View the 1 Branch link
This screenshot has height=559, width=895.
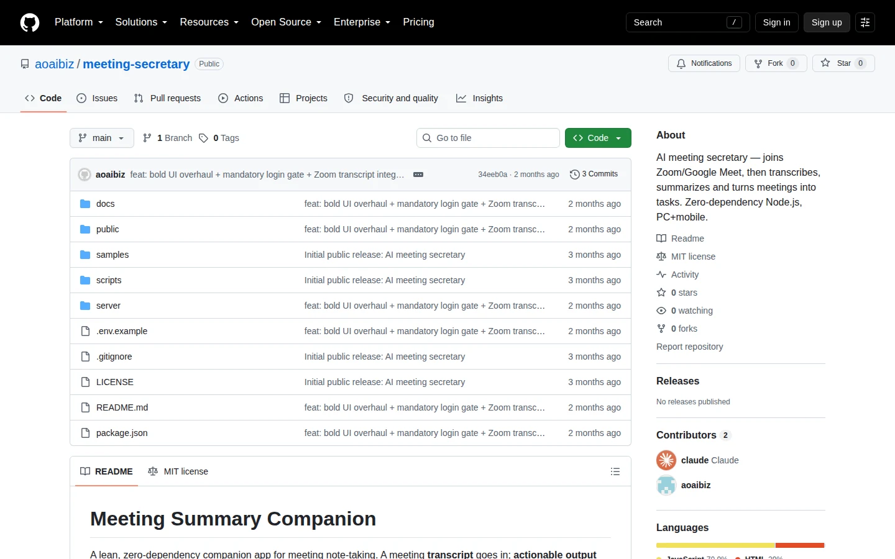(x=168, y=138)
